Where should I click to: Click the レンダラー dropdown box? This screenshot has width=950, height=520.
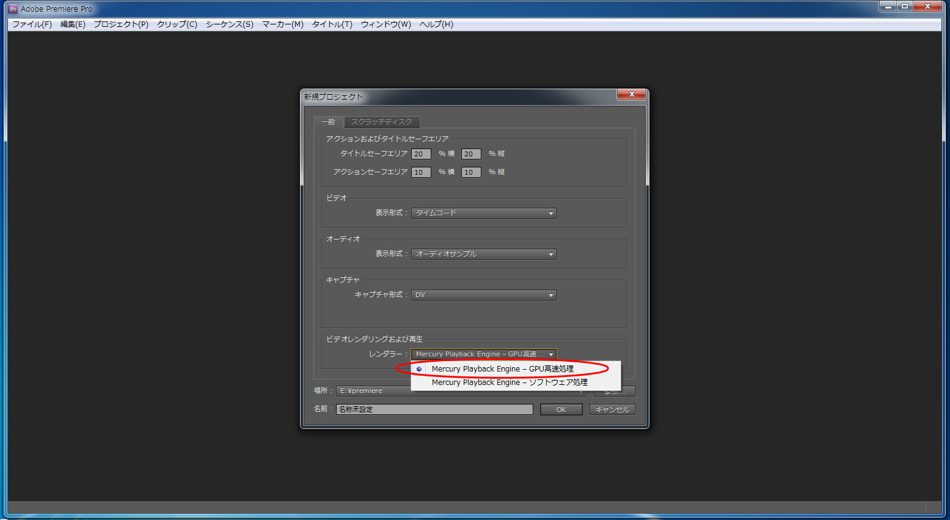click(484, 354)
